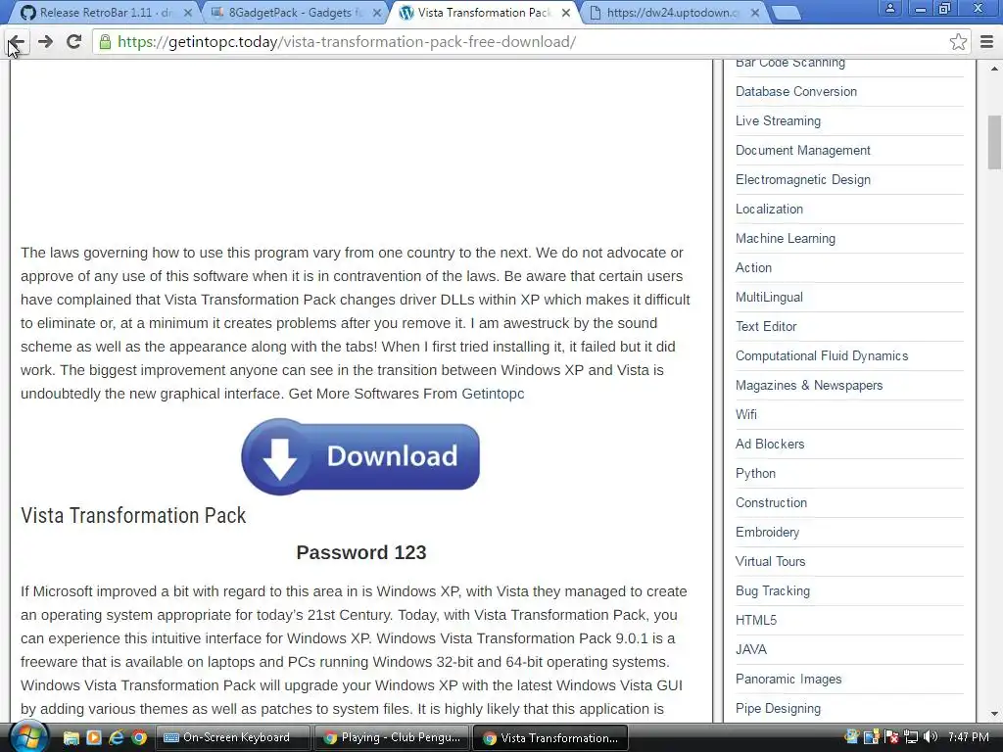Open the Windows Start orb
The height and width of the screenshot is (752, 1003).
point(28,736)
